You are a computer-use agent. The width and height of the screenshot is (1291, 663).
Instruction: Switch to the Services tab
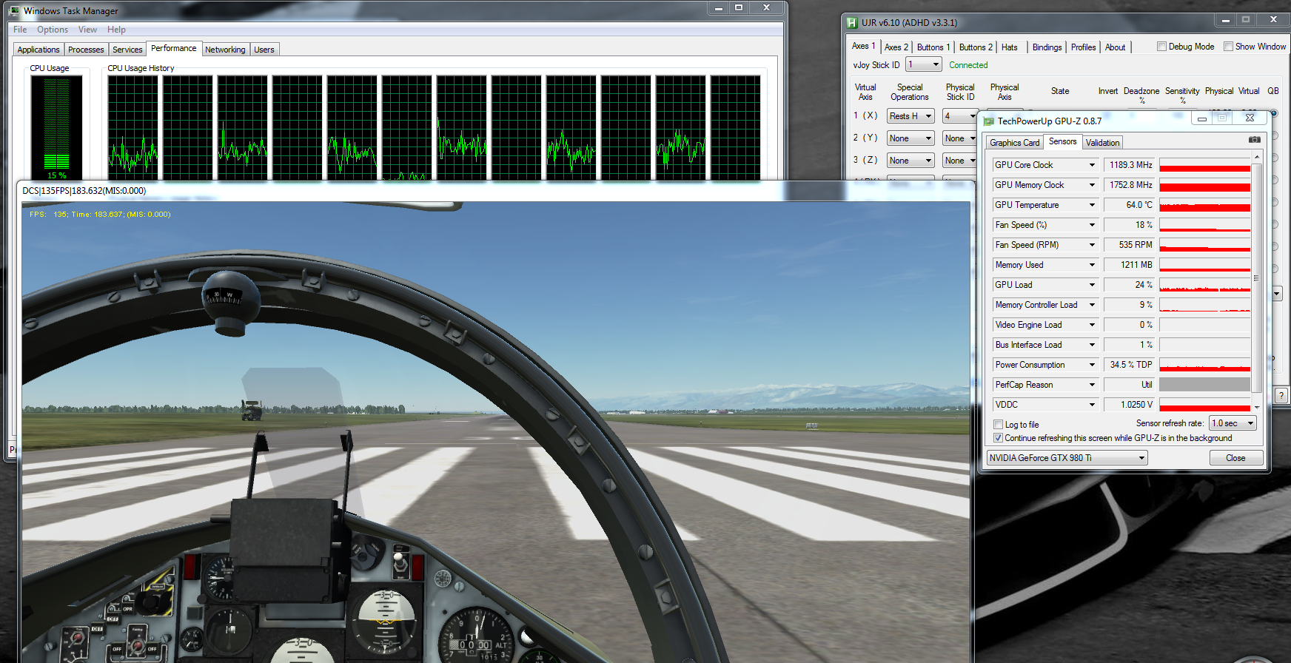tap(127, 50)
